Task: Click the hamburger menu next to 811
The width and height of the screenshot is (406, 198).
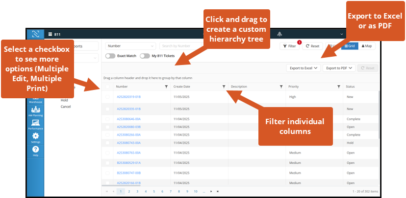Action: tap(50, 34)
